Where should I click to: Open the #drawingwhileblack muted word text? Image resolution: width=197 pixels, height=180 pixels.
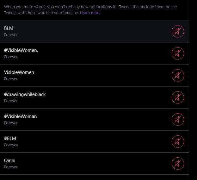25,94
